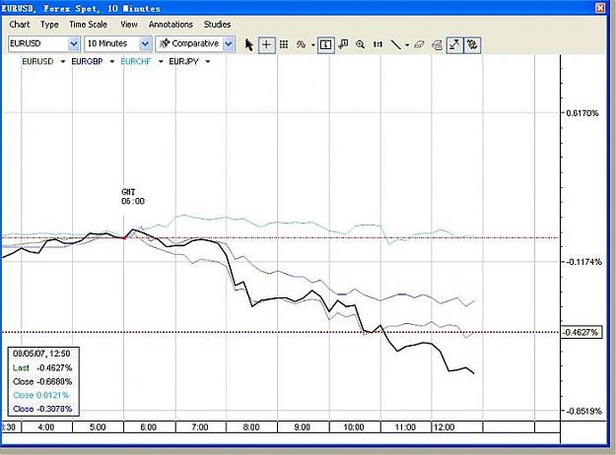This screenshot has height=455, width=616.
Task: Click the Close -0.6880% value row
Action: pos(42,381)
